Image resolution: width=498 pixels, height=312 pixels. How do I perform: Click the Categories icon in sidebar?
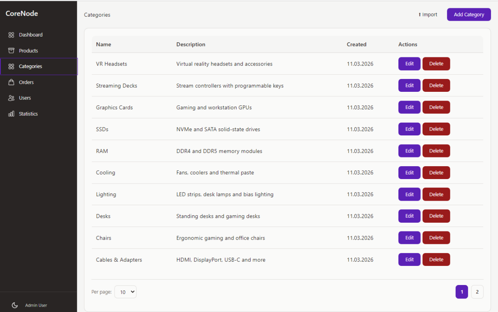[11, 66]
